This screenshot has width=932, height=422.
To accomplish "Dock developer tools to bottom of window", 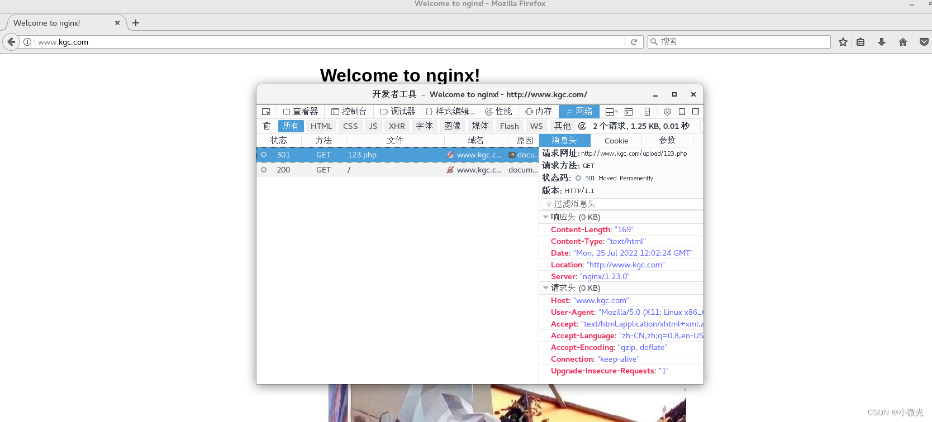I will tap(682, 112).
